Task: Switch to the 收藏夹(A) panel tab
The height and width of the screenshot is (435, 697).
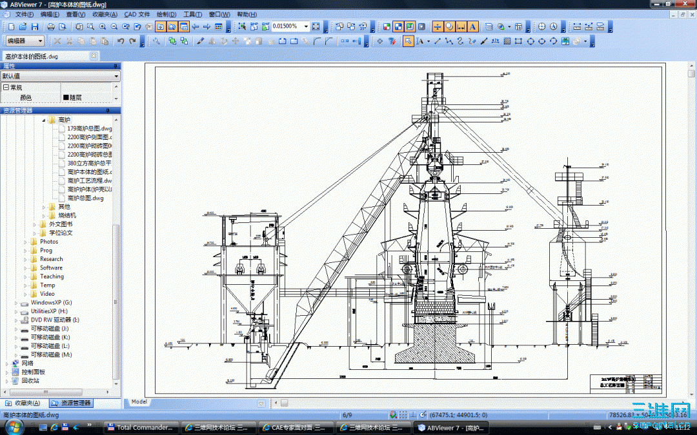Action: [x=23, y=403]
